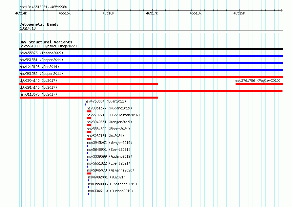Click the red block under nsv5584809
Image resolution: width=292 pixels, height=207 pixels.
(89, 132)
